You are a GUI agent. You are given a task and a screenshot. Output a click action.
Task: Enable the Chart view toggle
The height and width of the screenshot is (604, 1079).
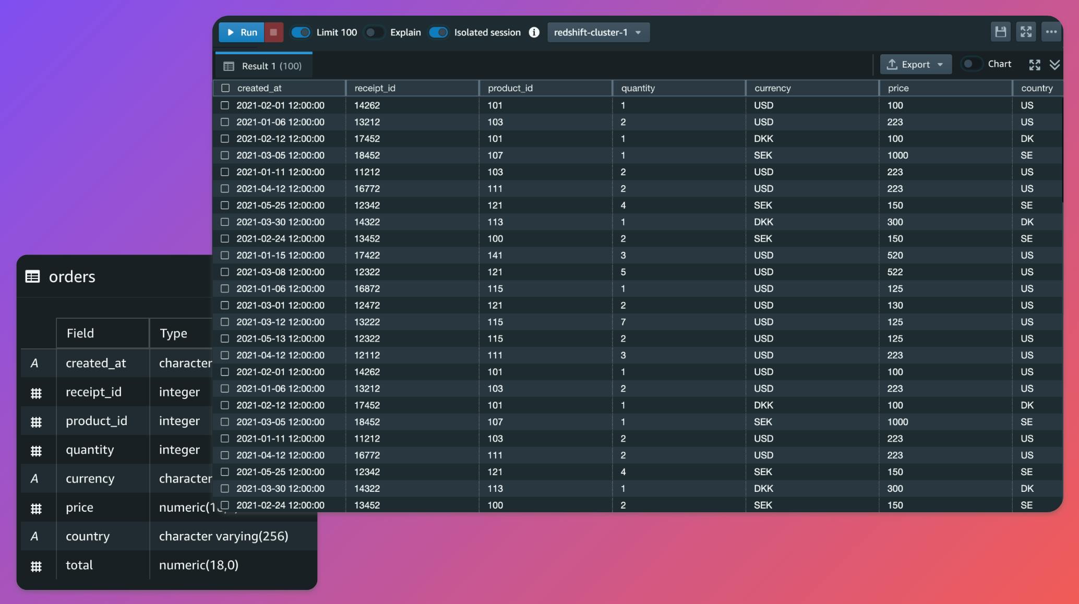tap(971, 63)
